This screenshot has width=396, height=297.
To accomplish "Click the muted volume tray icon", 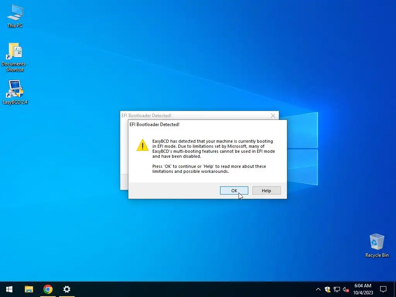I will [346, 289].
